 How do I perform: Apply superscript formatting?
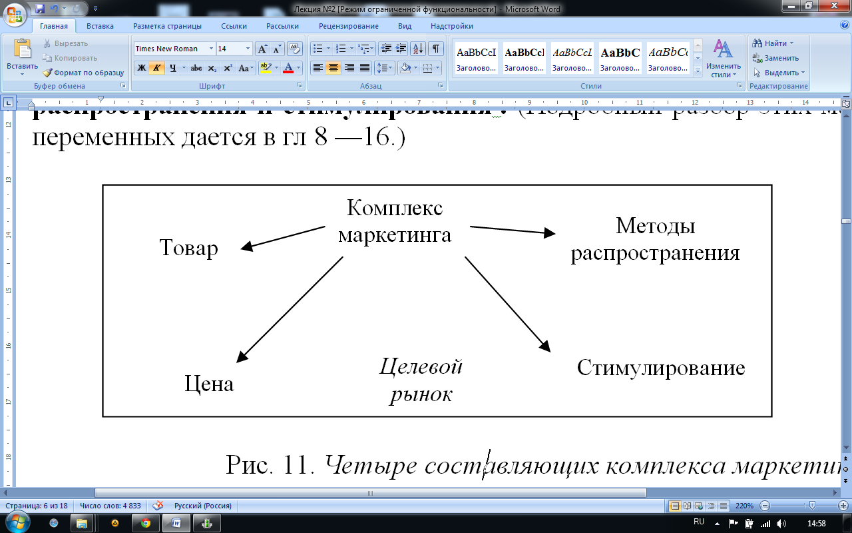(x=228, y=68)
